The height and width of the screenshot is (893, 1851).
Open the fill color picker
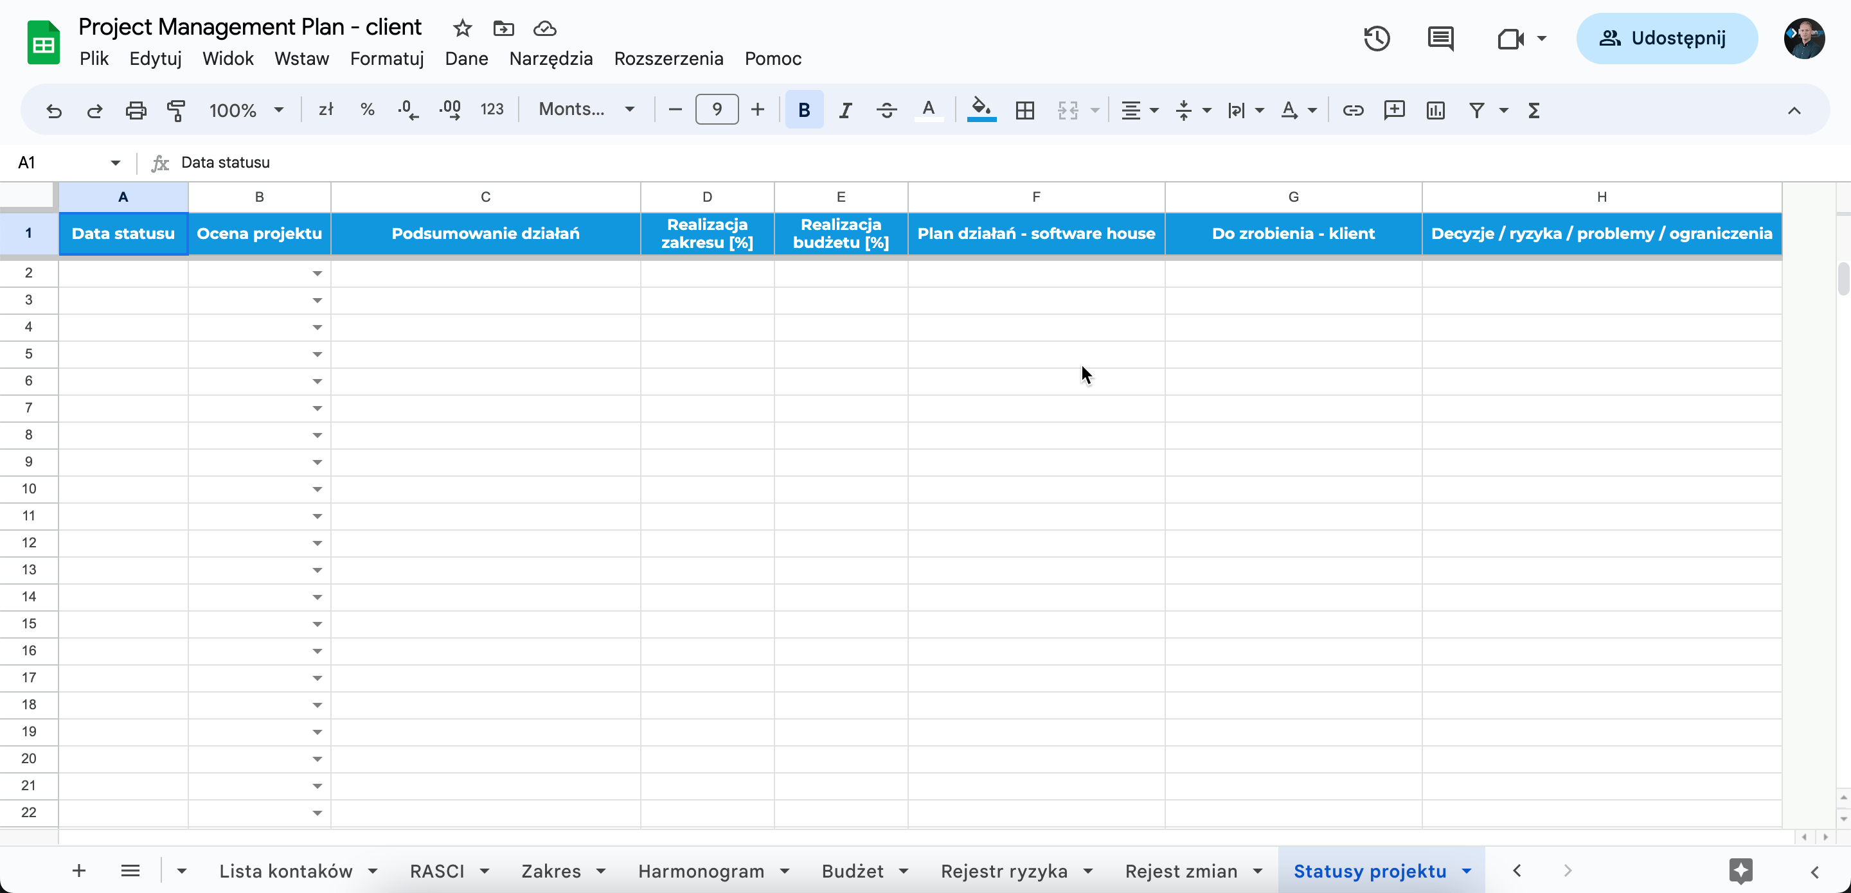(981, 110)
